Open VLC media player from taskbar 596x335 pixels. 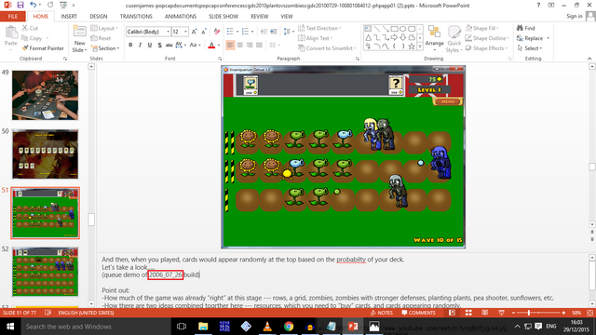[x=267, y=327]
